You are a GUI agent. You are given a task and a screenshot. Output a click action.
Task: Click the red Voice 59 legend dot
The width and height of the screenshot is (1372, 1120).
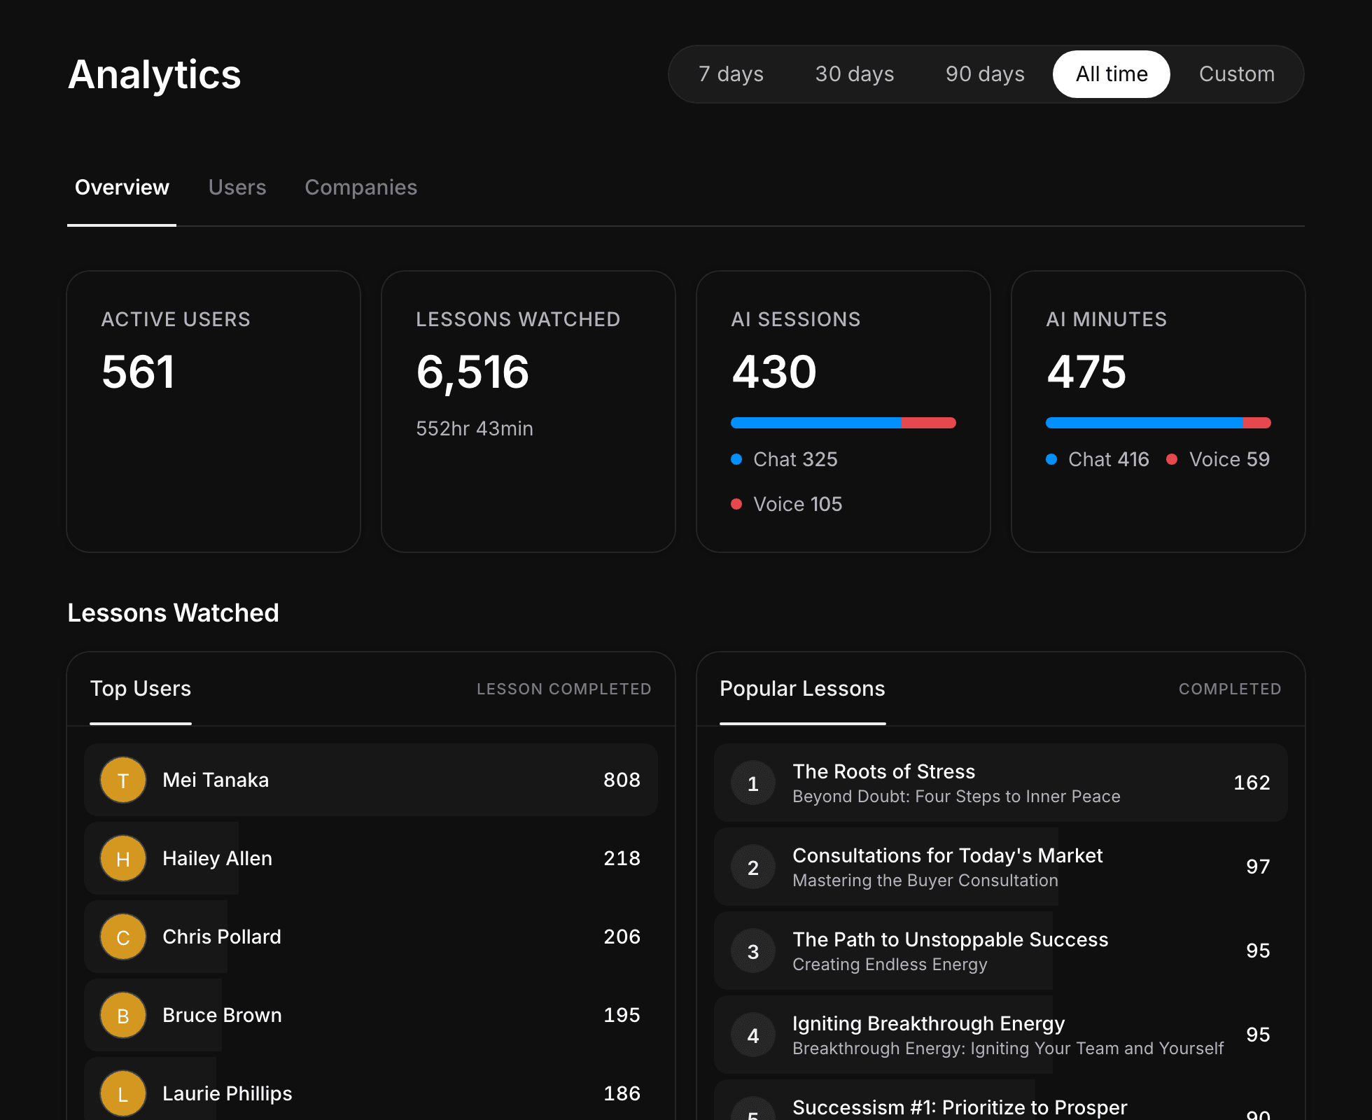tap(1172, 459)
